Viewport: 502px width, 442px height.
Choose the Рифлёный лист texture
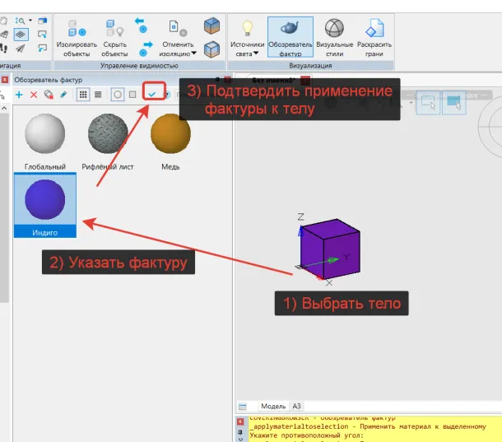[109, 136]
